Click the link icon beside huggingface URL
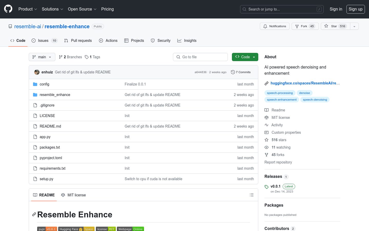Image resolution: width=369 pixels, height=231 pixels. coord(266,83)
